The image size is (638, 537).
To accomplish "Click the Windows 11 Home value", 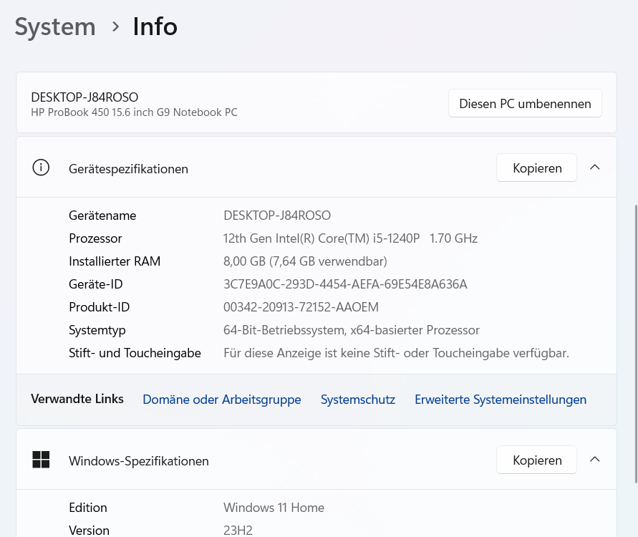I will (274, 508).
